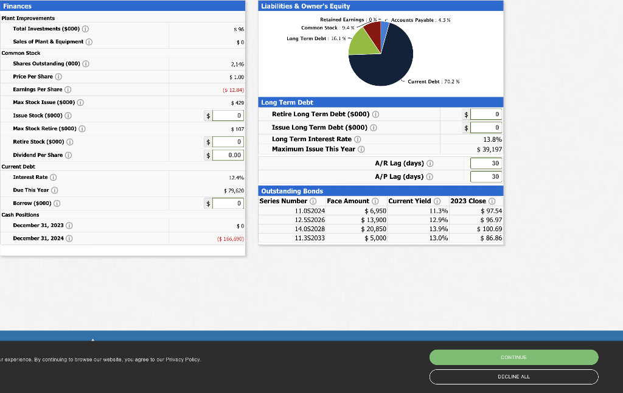Click inside the Issue Stock input field

[x=228, y=115]
